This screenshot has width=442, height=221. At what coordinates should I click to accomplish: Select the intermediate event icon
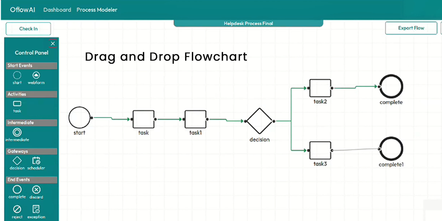tap(17, 133)
